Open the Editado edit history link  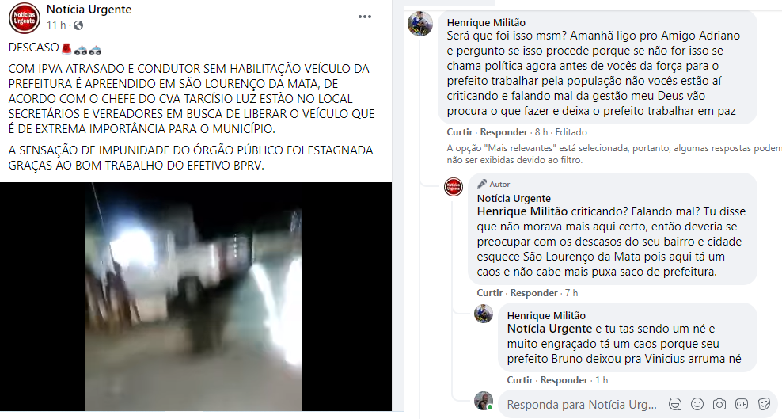point(571,132)
